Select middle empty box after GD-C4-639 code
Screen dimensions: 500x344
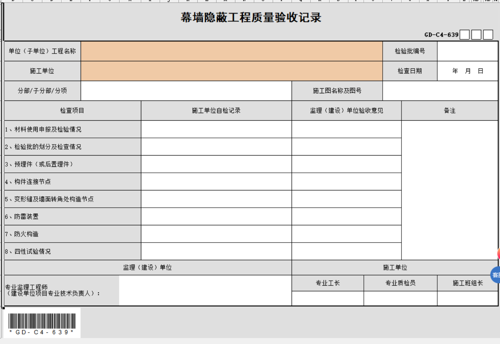pos(476,35)
